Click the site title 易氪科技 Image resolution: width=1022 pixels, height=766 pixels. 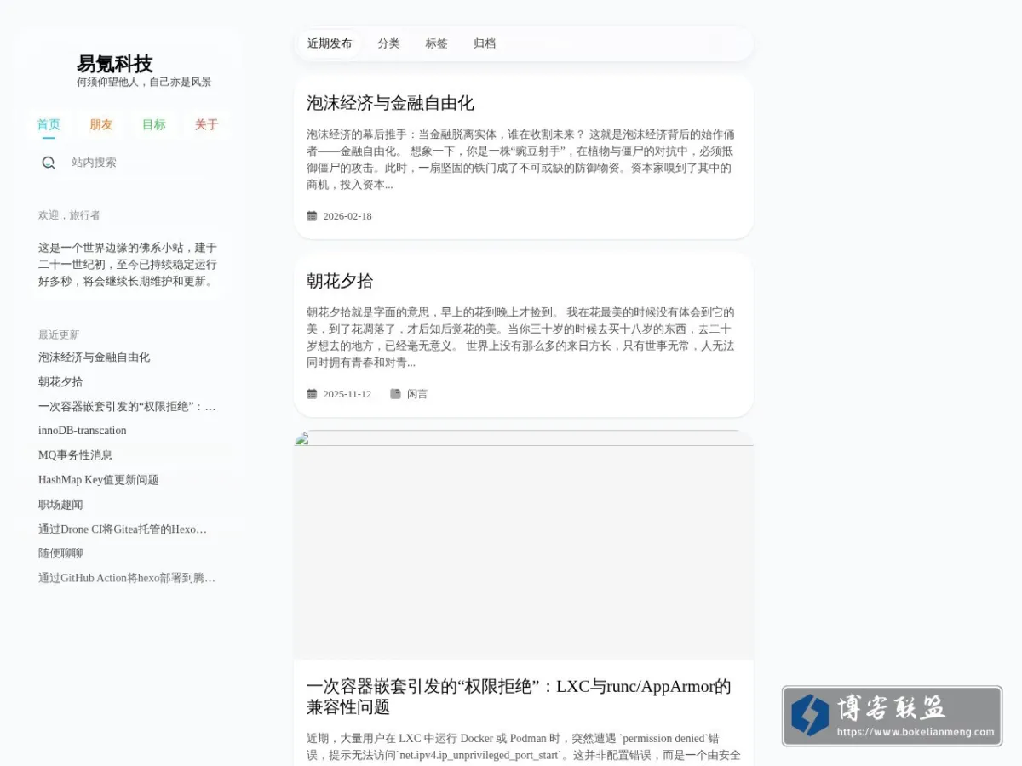click(115, 64)
